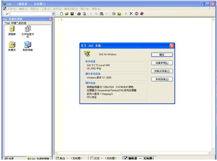Click the Undo arrow icon
This screenshot has width=217, height=161.
(x=107, y=14)
